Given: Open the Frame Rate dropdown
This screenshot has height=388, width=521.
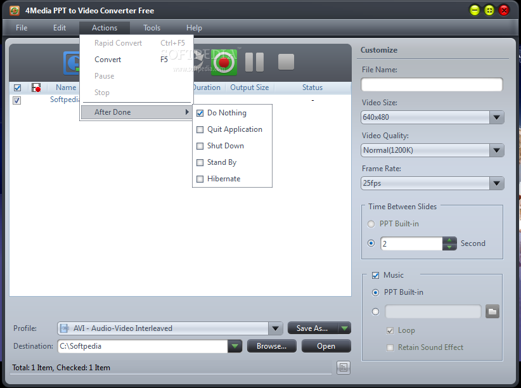Looking at the screenshot, I should pos(496,183).
